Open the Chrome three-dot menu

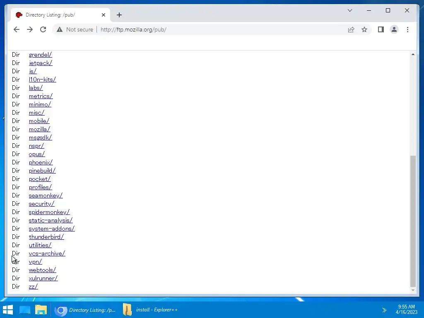(x=407, y=29)
